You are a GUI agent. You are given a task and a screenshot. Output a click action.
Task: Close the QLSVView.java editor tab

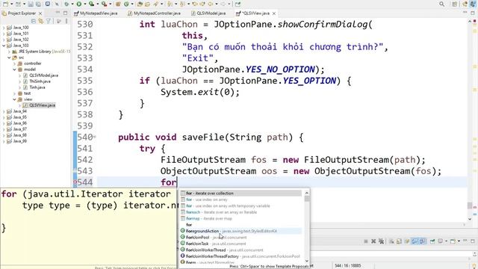[x=274, y=13]
